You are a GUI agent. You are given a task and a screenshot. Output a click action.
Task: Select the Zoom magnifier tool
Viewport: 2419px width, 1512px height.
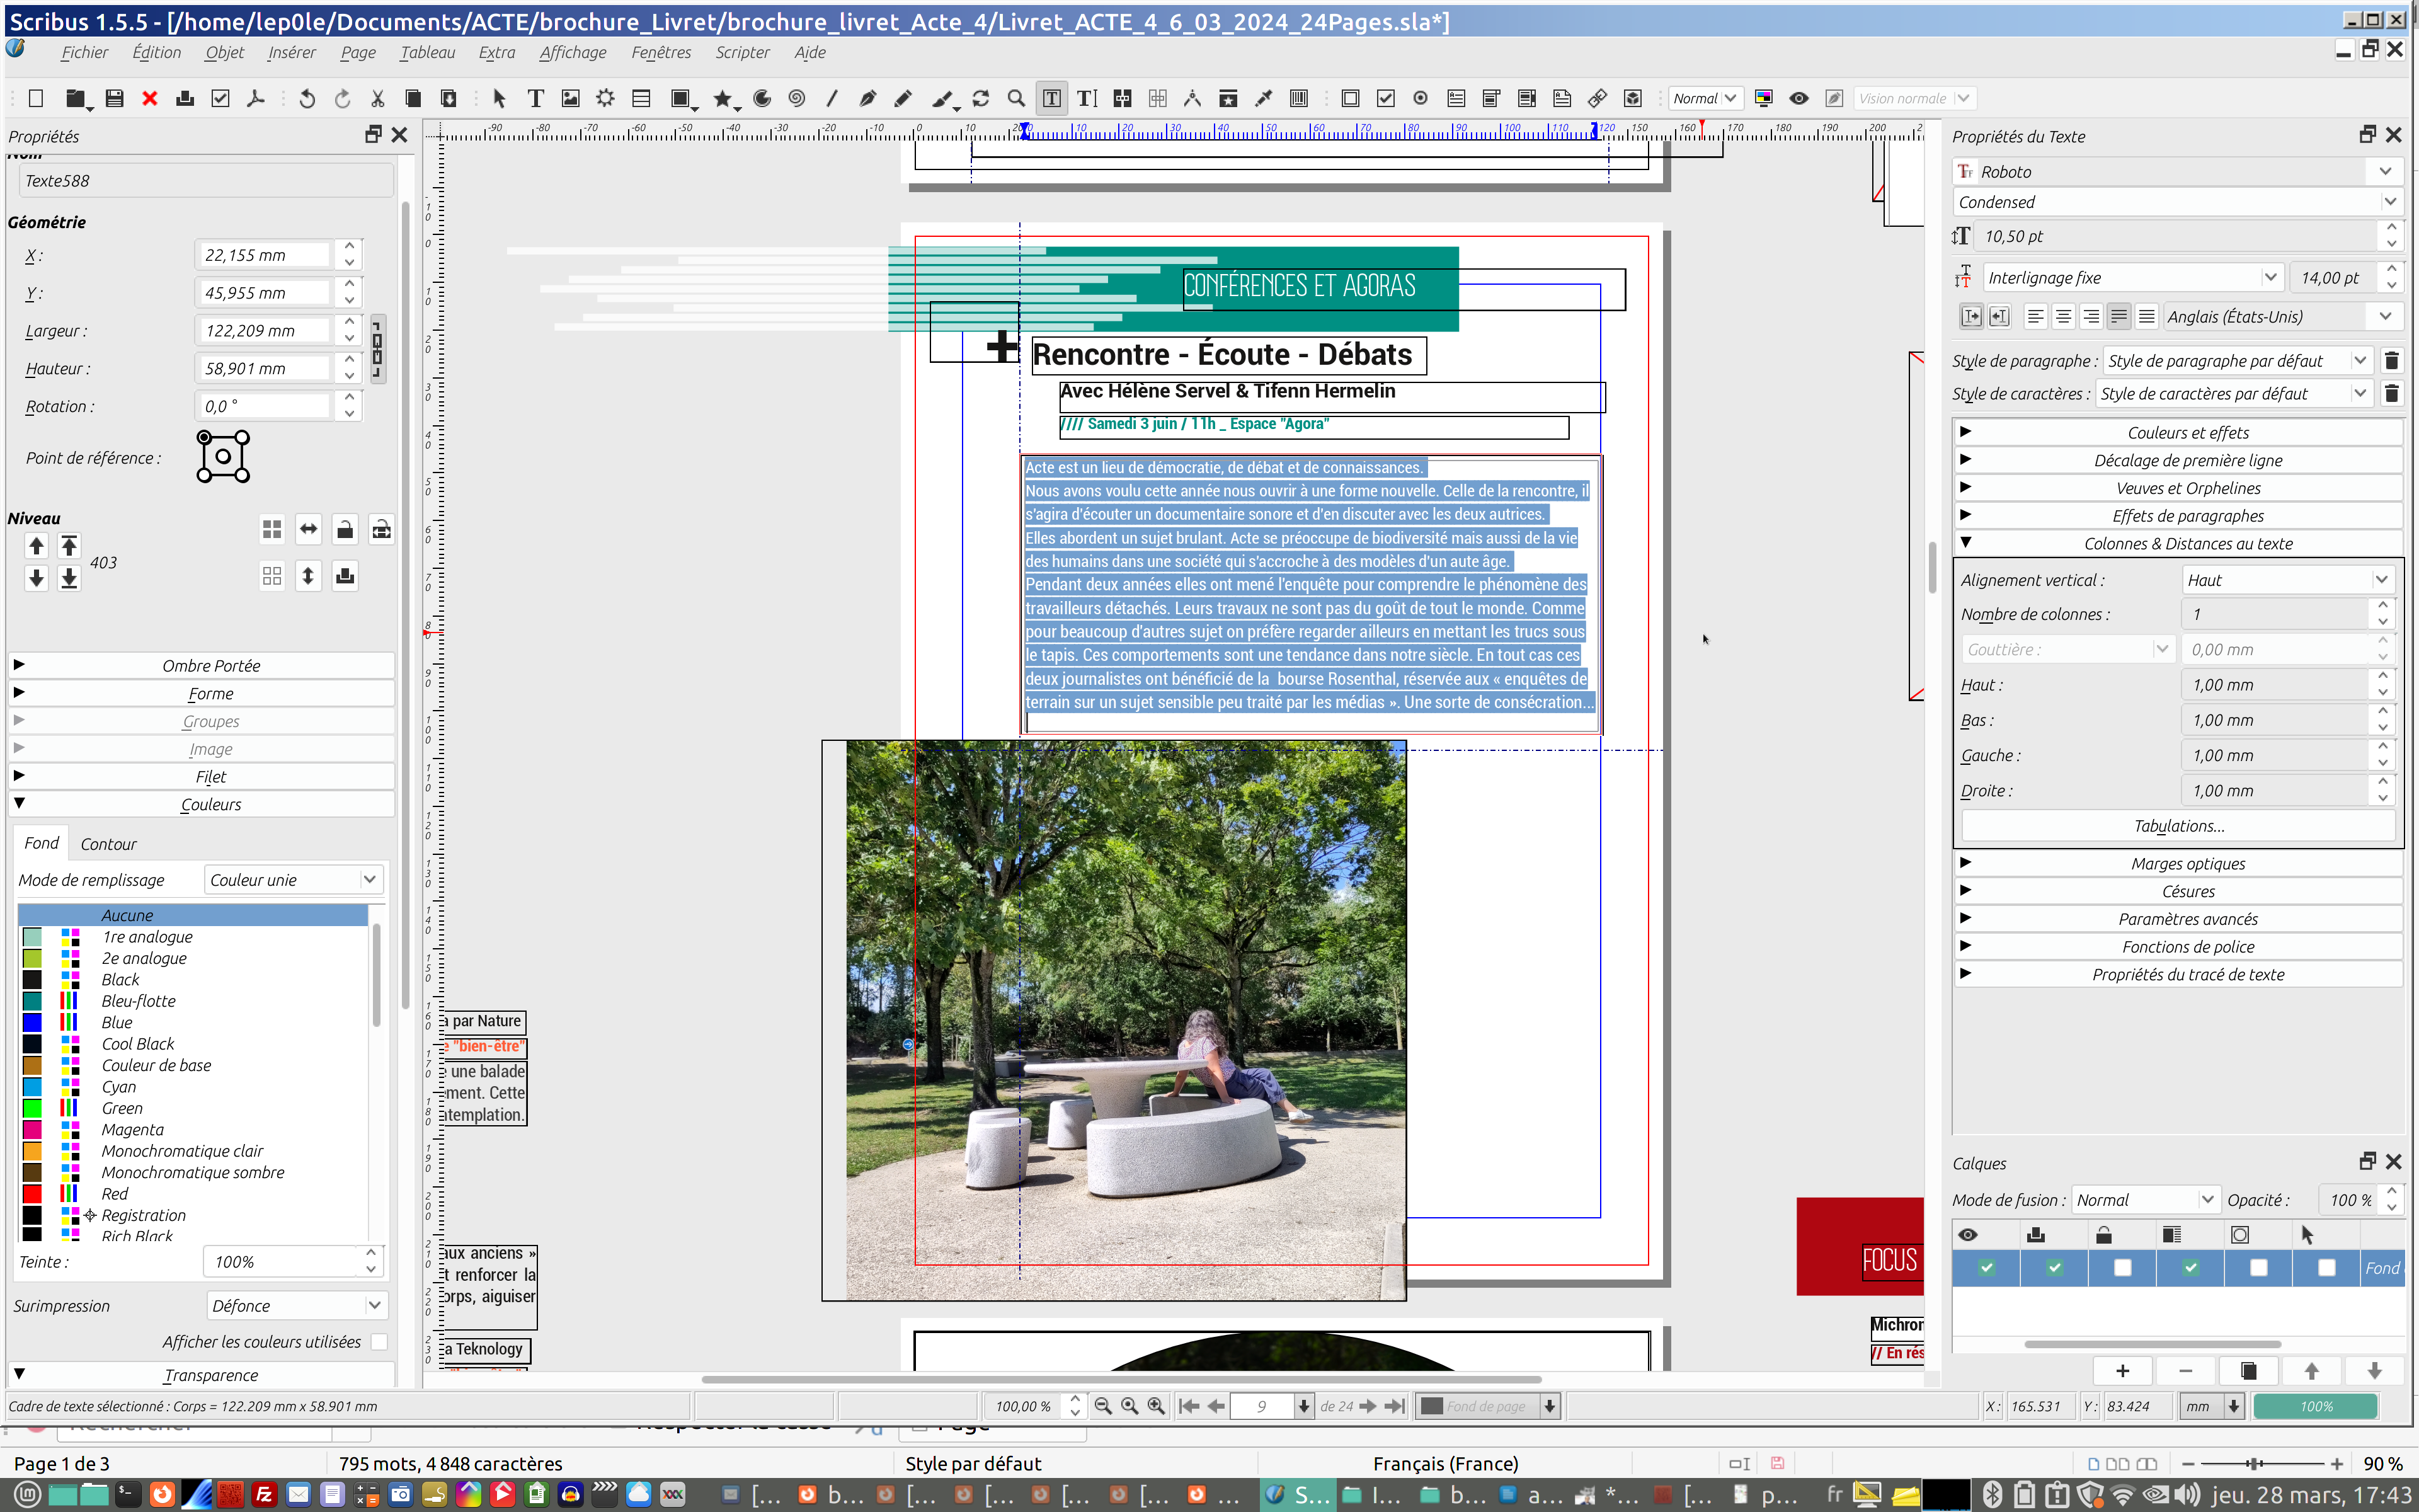pos(1015,98)
